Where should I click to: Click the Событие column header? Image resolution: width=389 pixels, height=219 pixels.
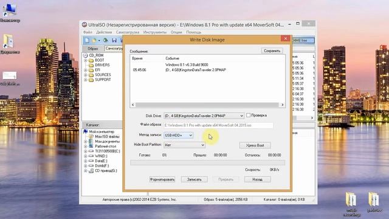coord(172,58)
